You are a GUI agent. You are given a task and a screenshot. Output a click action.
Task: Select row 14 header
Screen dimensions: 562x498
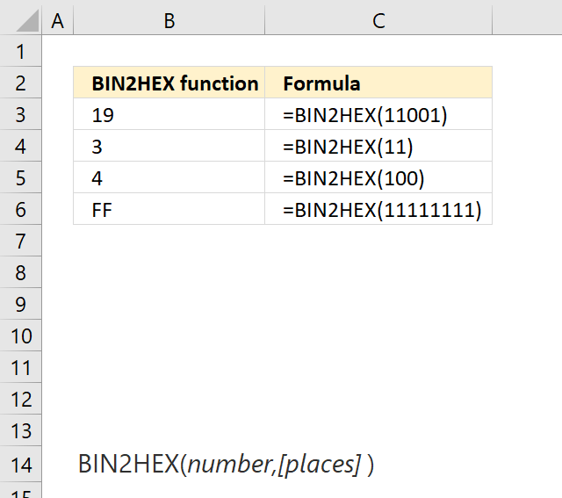tap(21, 465)
